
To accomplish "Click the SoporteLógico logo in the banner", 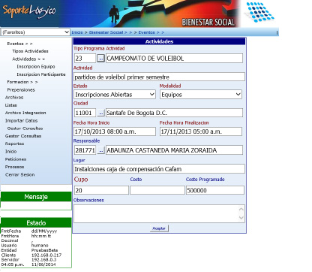I will [29, 11].
